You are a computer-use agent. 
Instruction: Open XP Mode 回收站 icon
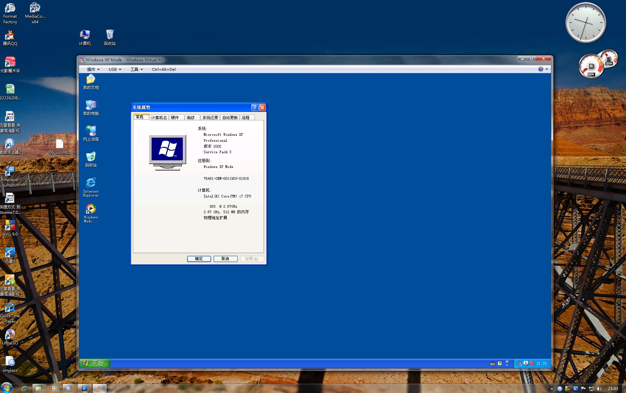91,159
